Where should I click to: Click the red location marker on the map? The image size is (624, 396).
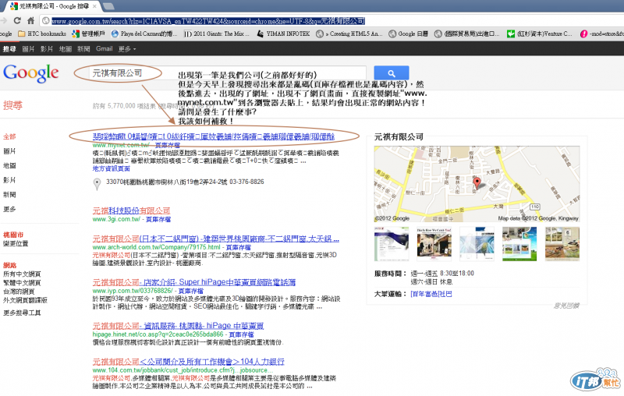(x=477, y=183)
